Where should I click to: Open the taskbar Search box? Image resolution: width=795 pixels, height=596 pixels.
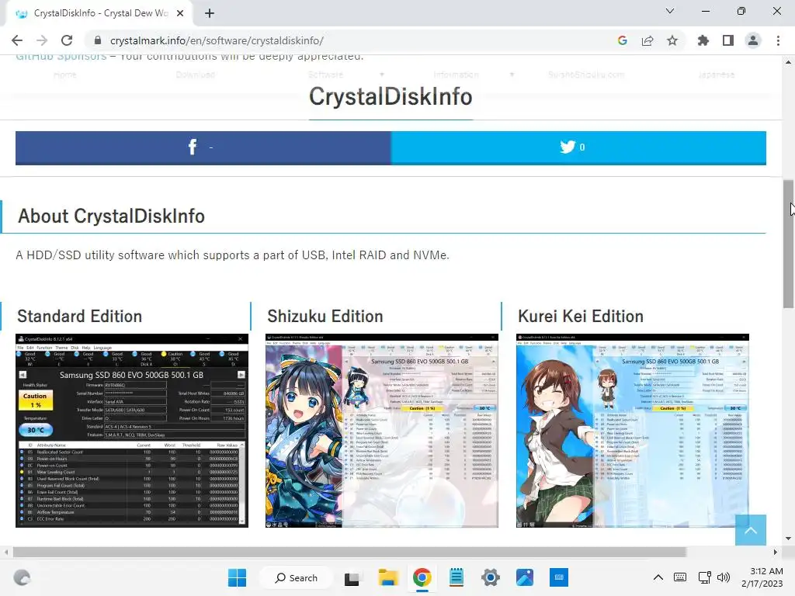tap(296, 577)
